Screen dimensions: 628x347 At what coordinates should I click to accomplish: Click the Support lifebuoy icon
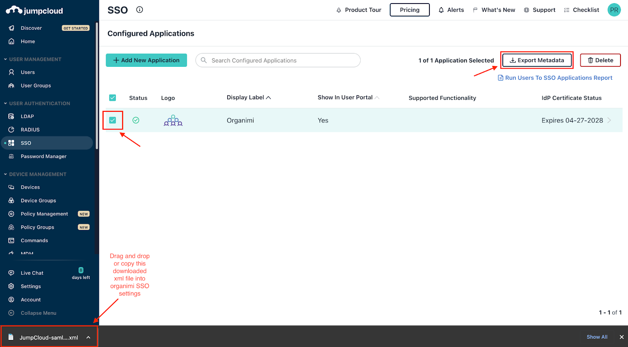coord(527,10)
